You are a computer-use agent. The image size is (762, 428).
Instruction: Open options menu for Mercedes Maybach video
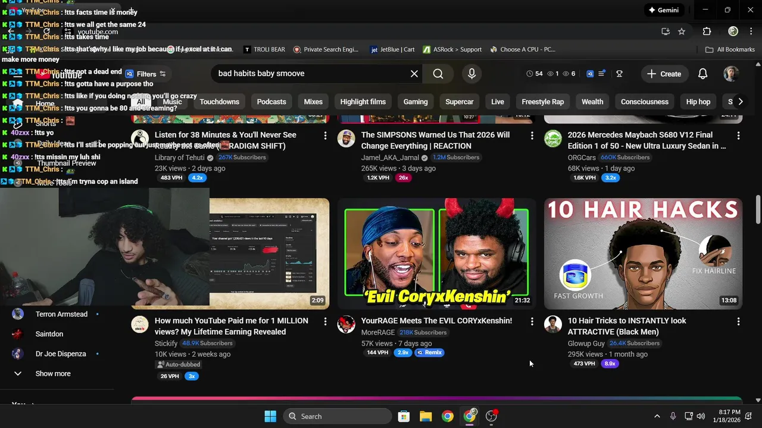pos(738,136)
